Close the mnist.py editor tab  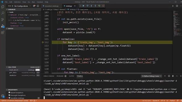click(x=75, y=6)
